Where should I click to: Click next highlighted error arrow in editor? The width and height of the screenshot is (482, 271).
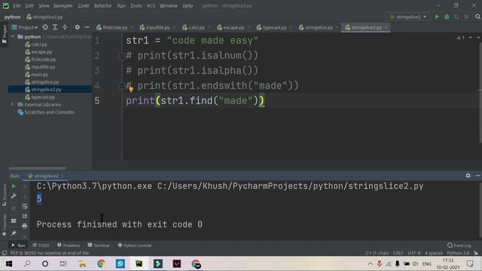pyautogui.click(x=477, y=38)
